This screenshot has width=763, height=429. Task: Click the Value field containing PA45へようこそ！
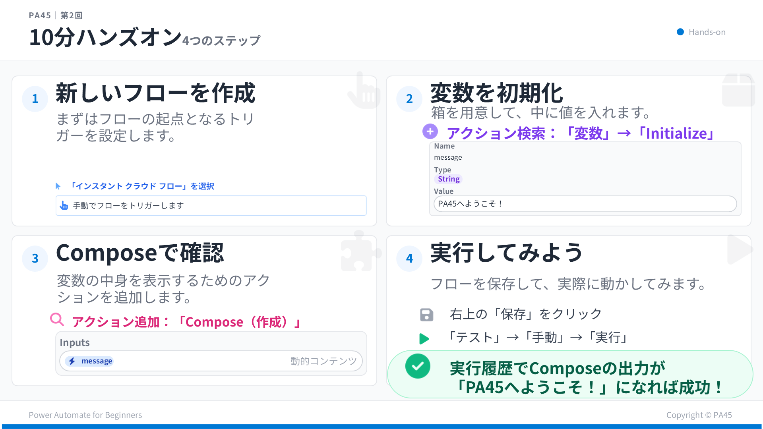click(x=584, y=204)
